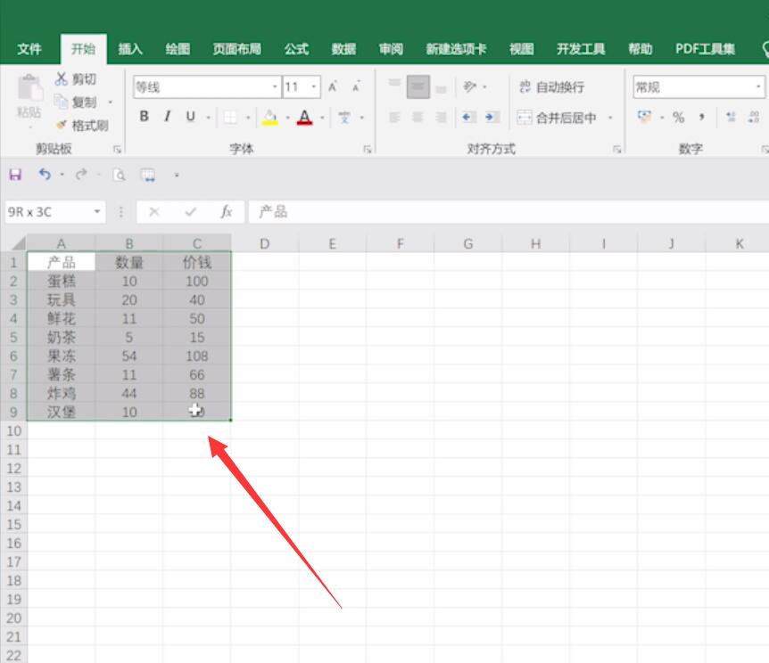Toggle center text alignment

[418, 117]
